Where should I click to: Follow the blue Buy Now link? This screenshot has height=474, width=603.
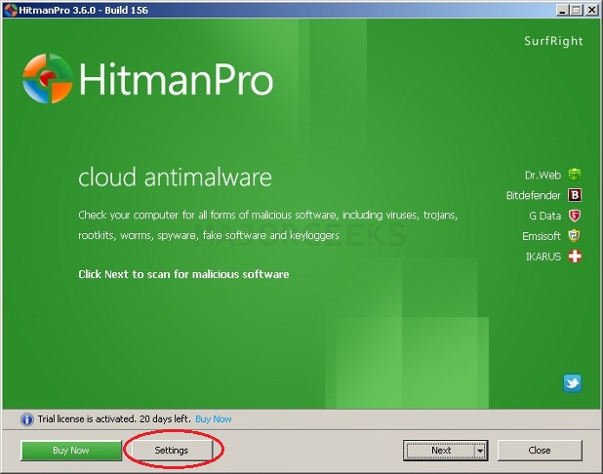[214, 419]
